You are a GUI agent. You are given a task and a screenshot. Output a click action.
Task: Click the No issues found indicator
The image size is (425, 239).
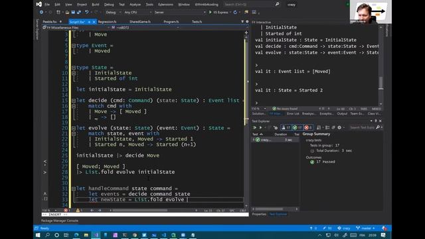click(285, 109)
